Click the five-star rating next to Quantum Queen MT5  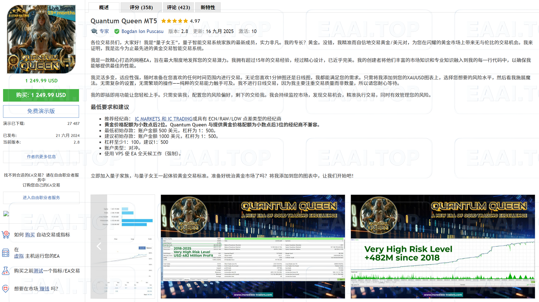(175, 21)
